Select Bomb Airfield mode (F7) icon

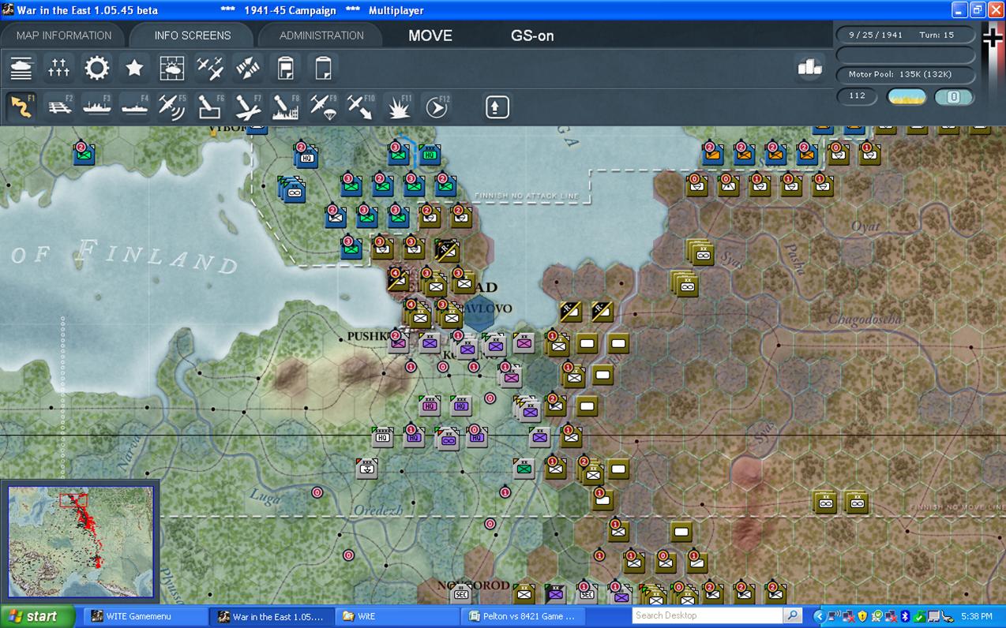point(248,107)
